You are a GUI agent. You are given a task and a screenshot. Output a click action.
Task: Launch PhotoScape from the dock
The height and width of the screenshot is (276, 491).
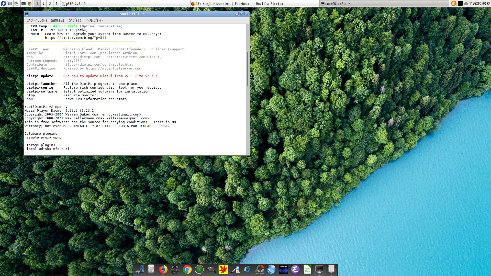(x=259, y=269)
